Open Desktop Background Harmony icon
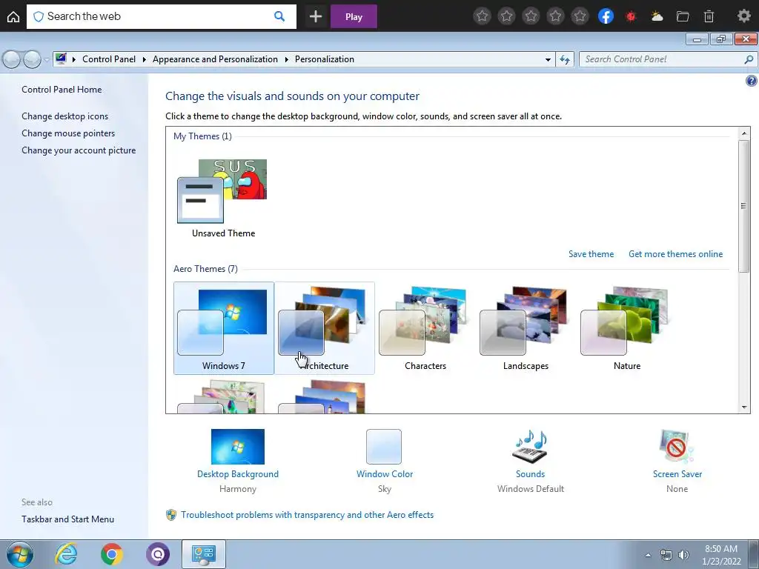The height and width of the screenshot is (569, 759). (x=238, y=447)
